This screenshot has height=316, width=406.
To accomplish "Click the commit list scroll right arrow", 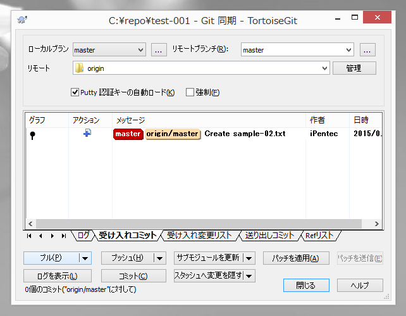I will [x=376, y=224].
